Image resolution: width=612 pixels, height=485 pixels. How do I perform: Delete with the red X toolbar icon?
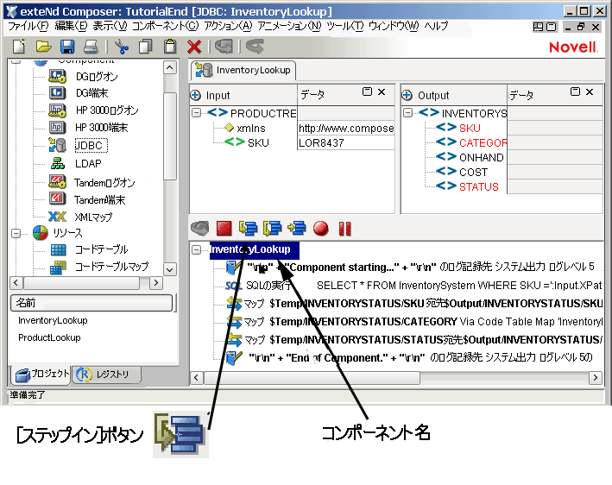click(194, 47)
